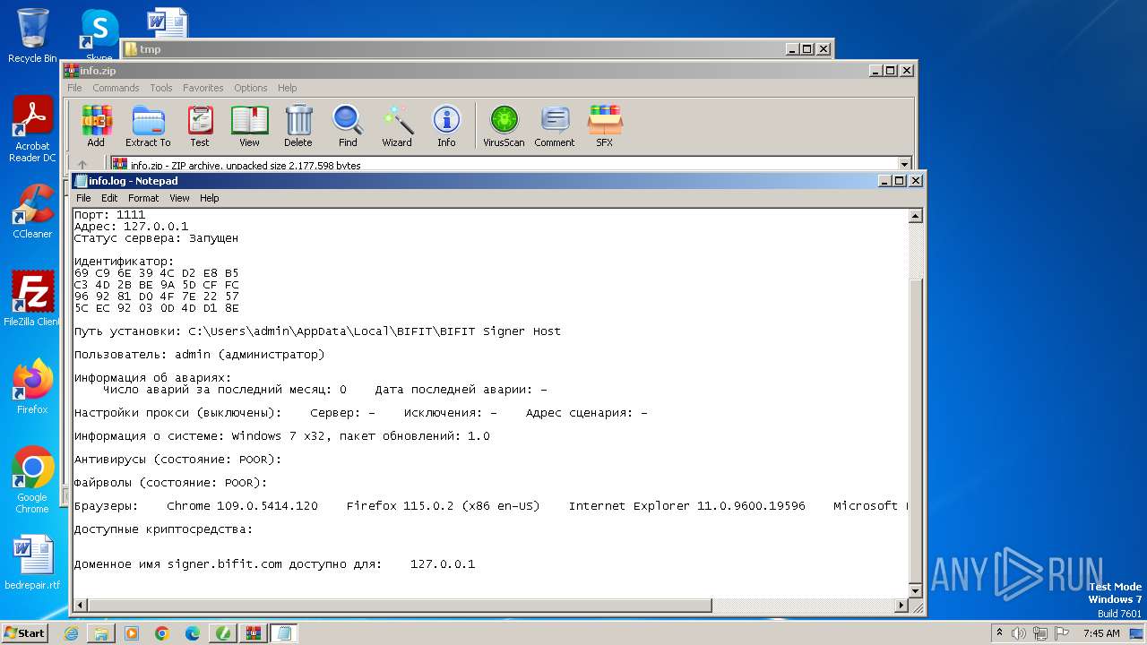Click Notepad horizontal scrollbar left arrow
Image resolution: width=1147 pixels, height=645 pixels.
[81, 606]
